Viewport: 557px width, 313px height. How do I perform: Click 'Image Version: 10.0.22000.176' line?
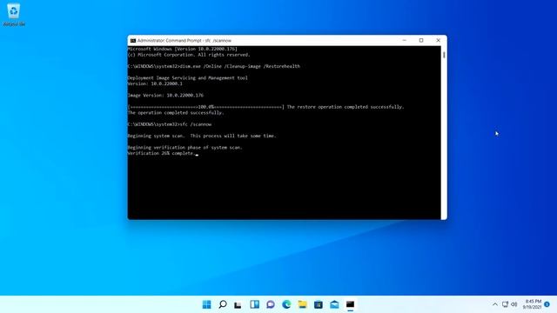click(x=165, y=95)
